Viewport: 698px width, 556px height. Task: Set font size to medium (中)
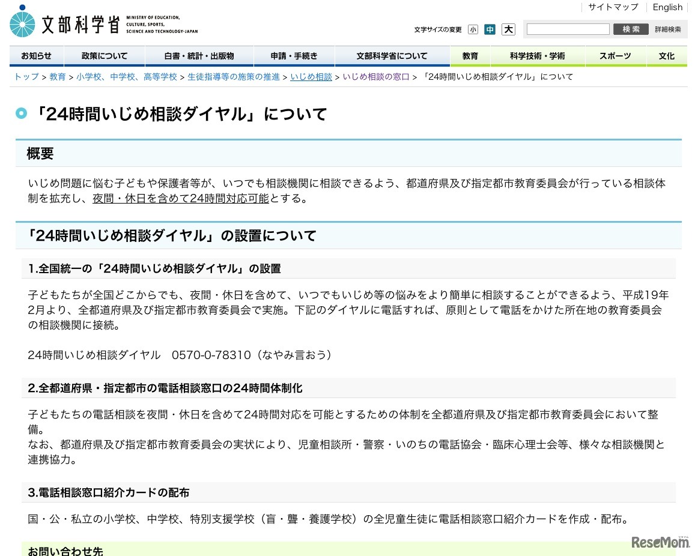pyautogui.click(x=490, y=29)
